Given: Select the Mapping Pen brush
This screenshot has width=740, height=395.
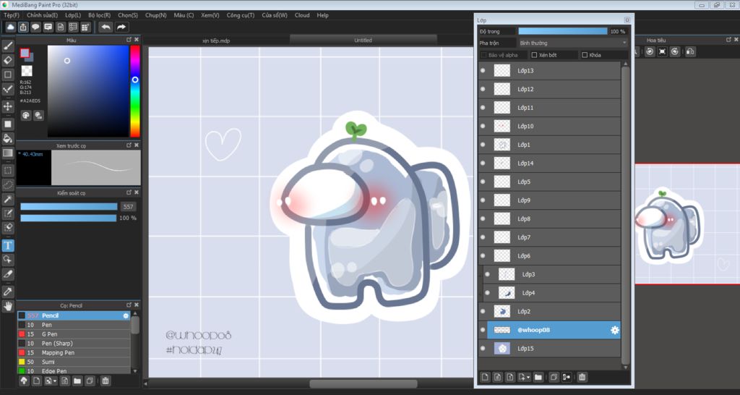Looking at the screenshot, I should coord(74,352).
